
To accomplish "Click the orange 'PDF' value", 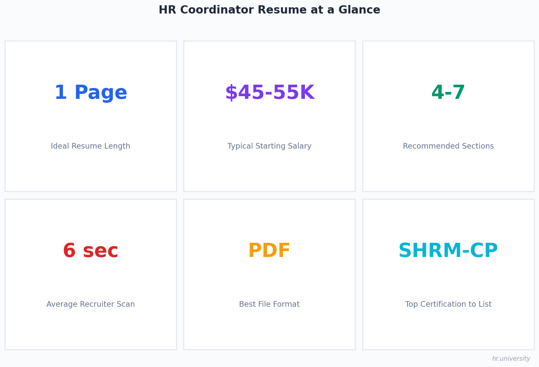I will pos(269,251).
